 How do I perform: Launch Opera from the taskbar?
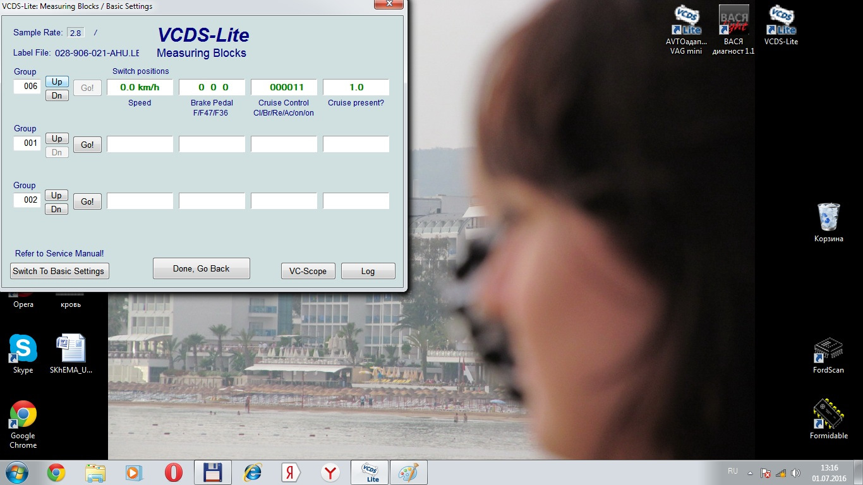[173, 472]
